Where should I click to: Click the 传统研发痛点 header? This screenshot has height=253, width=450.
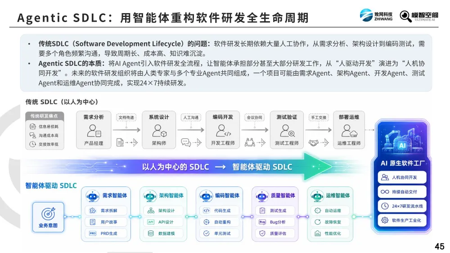pyautogui.click(x=44, y=116)
